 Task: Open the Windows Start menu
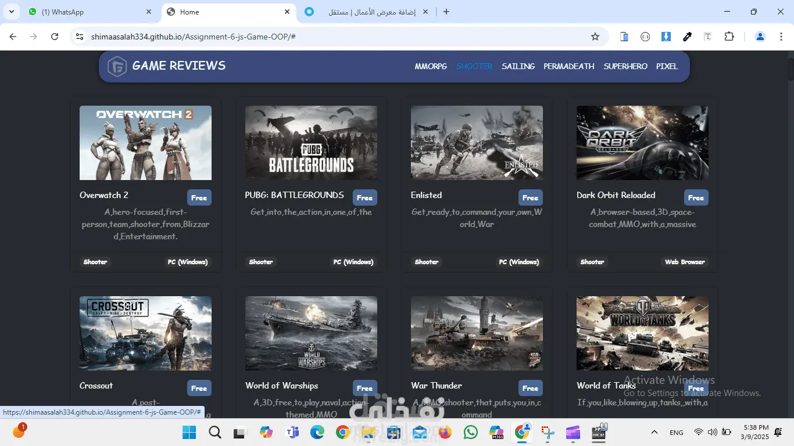click(x=189, y=432)
